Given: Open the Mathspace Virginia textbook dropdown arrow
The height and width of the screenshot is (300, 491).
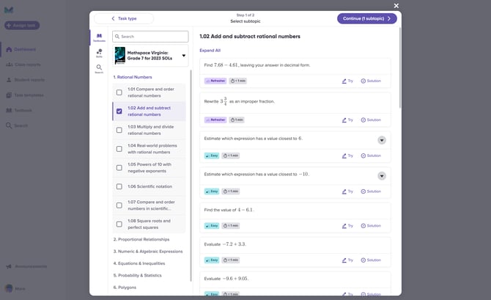Looking at the screenshot, I should 184,56.
